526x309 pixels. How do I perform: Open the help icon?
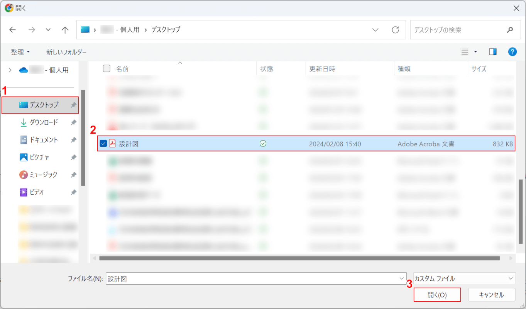512,52
